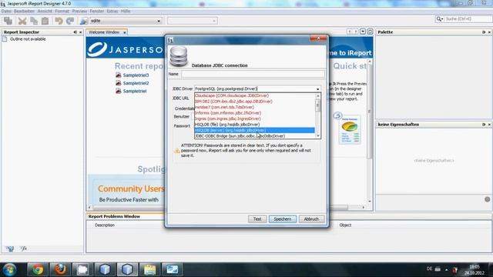Close the Welcome Window tab

pos(125,32)
